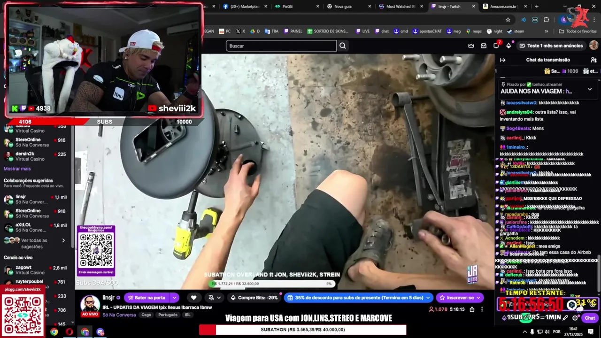Toggle notification bell for channel
The image size is (601, 338).
(x=211, y=298)
